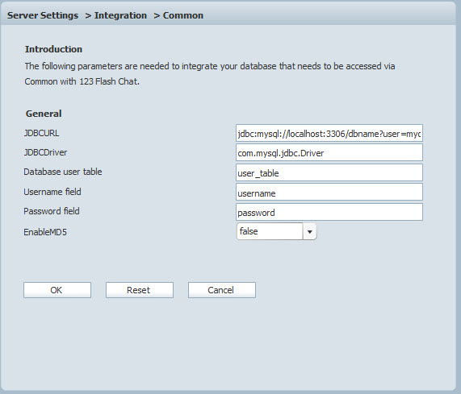Click the Password field text box

329,212
